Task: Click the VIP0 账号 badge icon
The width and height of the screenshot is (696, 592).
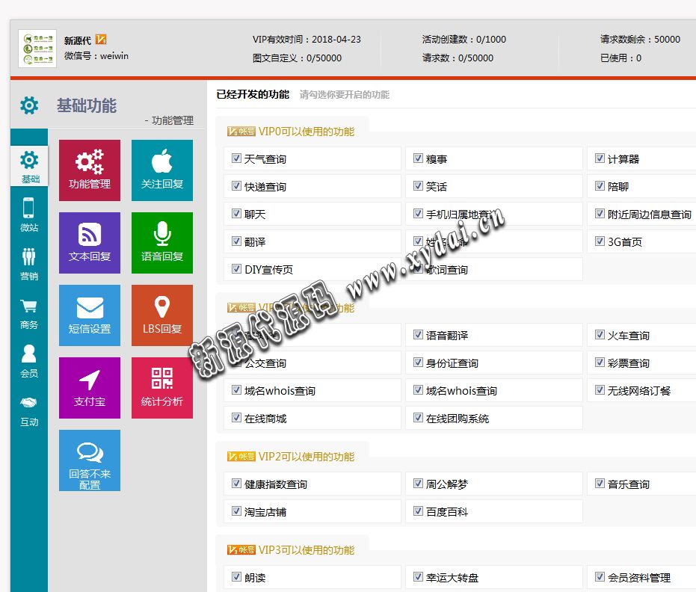Action: click(241, 132)
